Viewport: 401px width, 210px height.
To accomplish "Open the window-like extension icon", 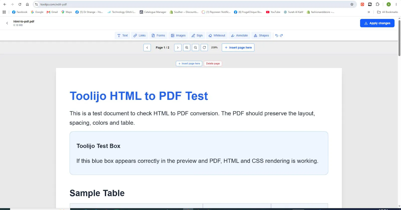I will 370,4.
